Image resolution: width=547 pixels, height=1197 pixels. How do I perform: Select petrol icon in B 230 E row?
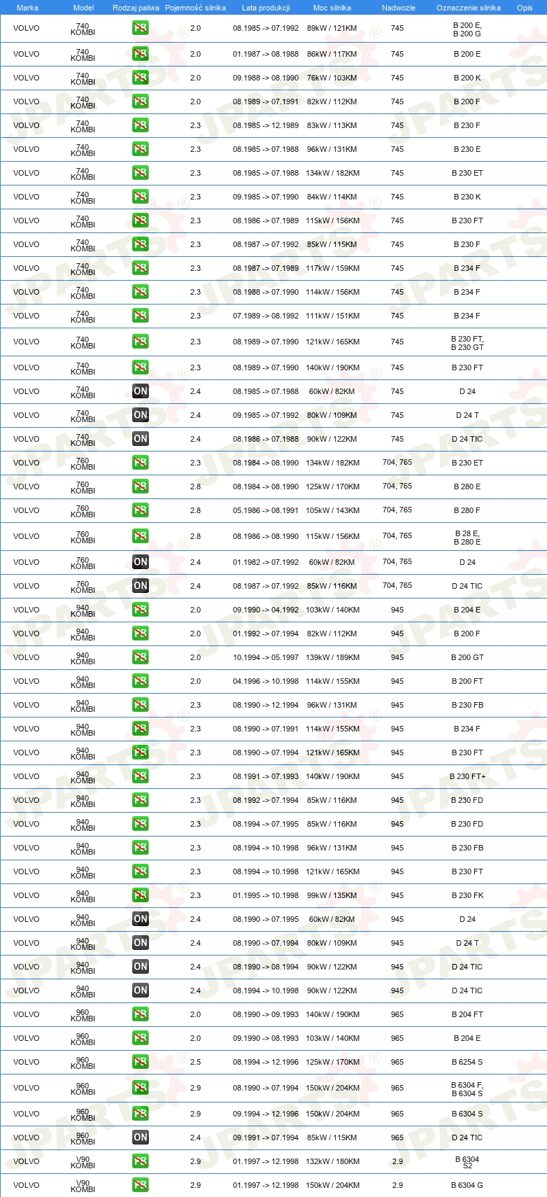[141, 149]
